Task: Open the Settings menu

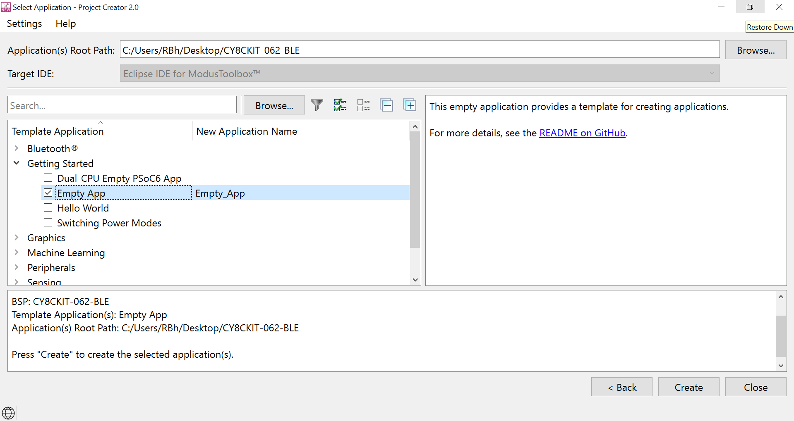Action: [24, 24]
